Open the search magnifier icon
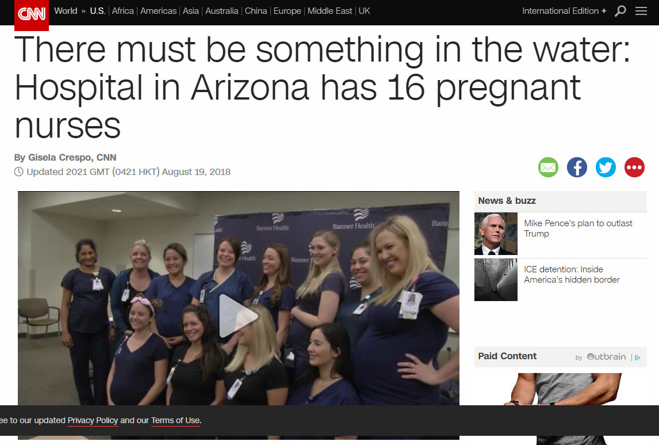659x445 pixels. pos(620,11)
